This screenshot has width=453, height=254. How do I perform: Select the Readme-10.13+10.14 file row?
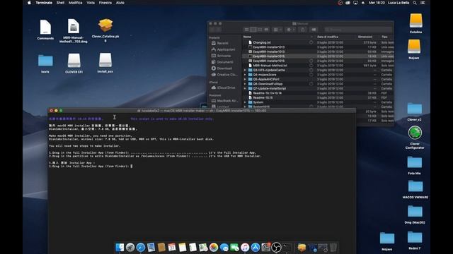click(318, 93)
